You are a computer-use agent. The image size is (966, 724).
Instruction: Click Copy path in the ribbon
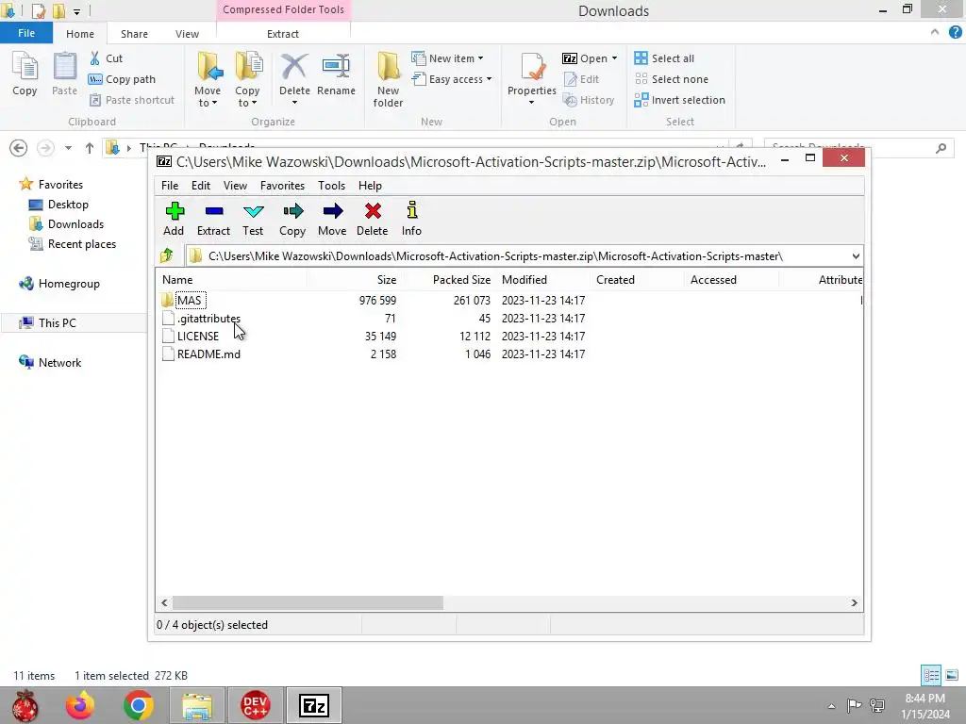122,79
